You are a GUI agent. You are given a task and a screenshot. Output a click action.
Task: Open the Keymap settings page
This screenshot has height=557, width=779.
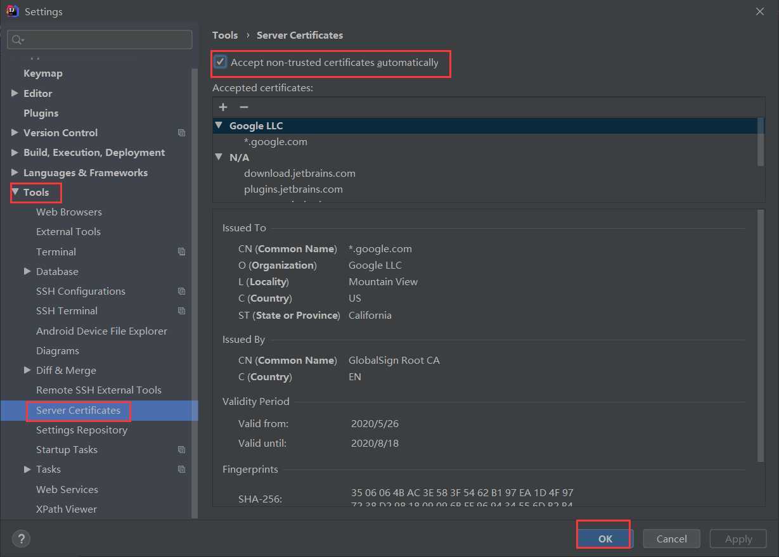click(x=42, y=74)
